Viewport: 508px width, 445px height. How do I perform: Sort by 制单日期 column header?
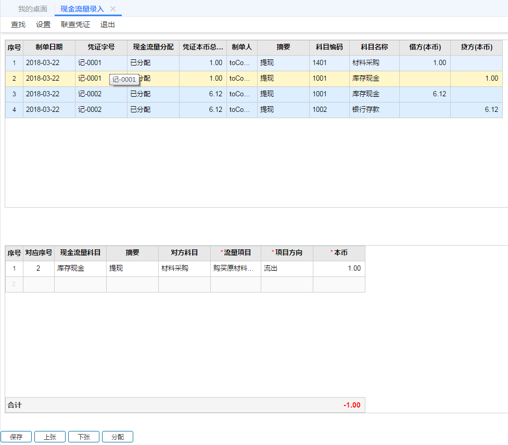[49, 47]
